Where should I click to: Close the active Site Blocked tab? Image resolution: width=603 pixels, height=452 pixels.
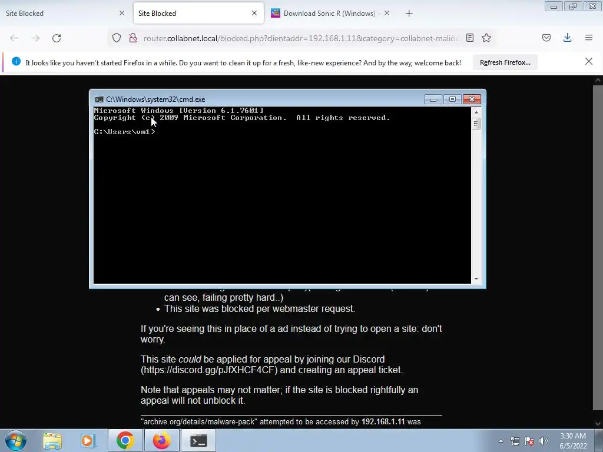click(x=254, y=13)
